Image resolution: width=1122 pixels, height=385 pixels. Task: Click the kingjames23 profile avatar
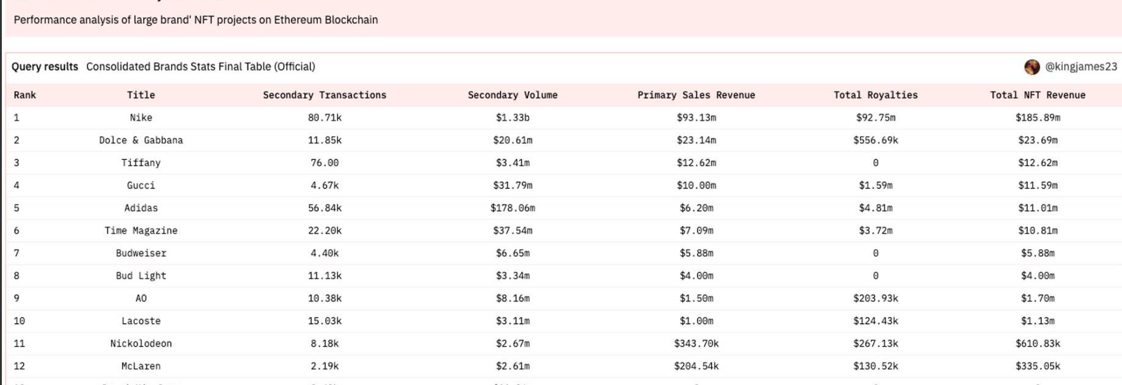pos(1032,67)
